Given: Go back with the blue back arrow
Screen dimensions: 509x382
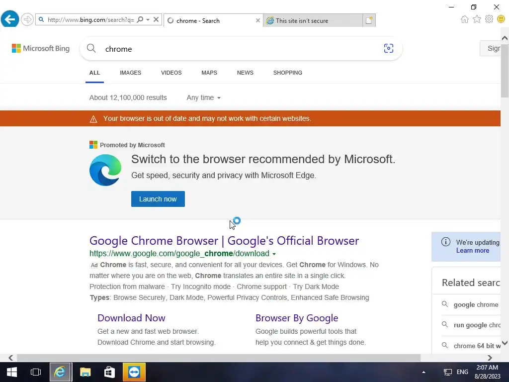Looking at the screenshot, I should tap(10, 19).
